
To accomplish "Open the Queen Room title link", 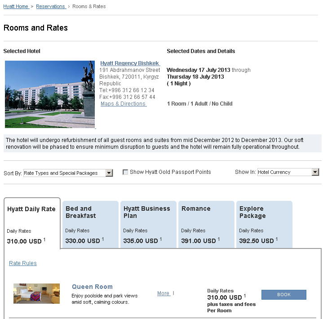I will click(92, 287).
